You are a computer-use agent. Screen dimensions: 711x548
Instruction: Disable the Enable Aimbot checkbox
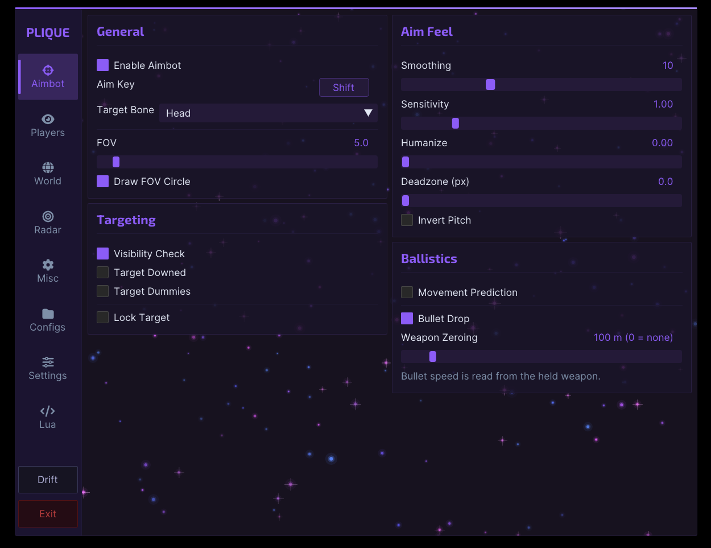pos(102,65)
